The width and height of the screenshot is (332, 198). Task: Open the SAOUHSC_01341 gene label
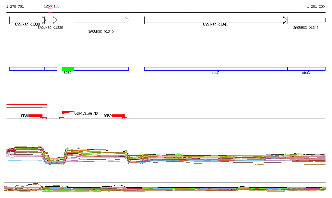(x=215, y=25)
